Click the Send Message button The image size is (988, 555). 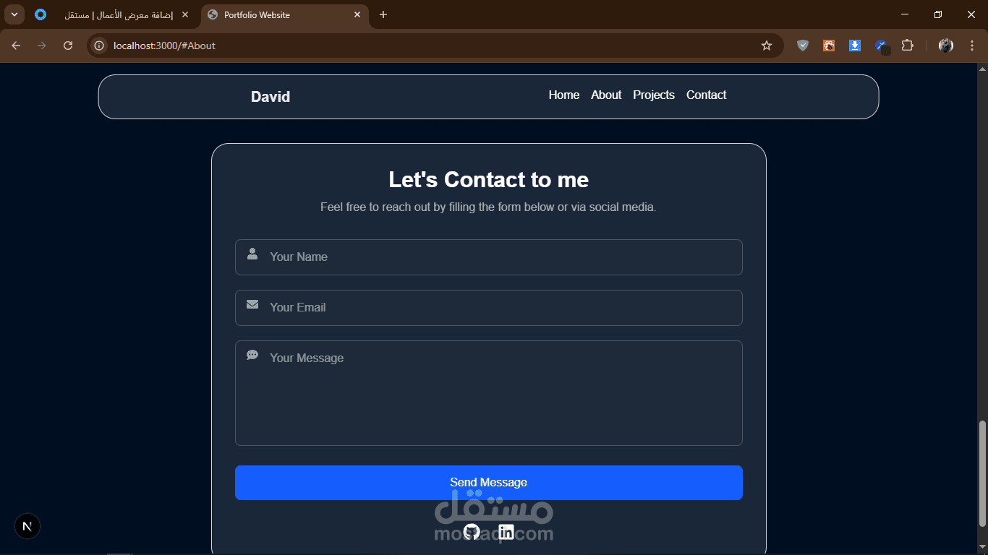[x=489, y=483]
